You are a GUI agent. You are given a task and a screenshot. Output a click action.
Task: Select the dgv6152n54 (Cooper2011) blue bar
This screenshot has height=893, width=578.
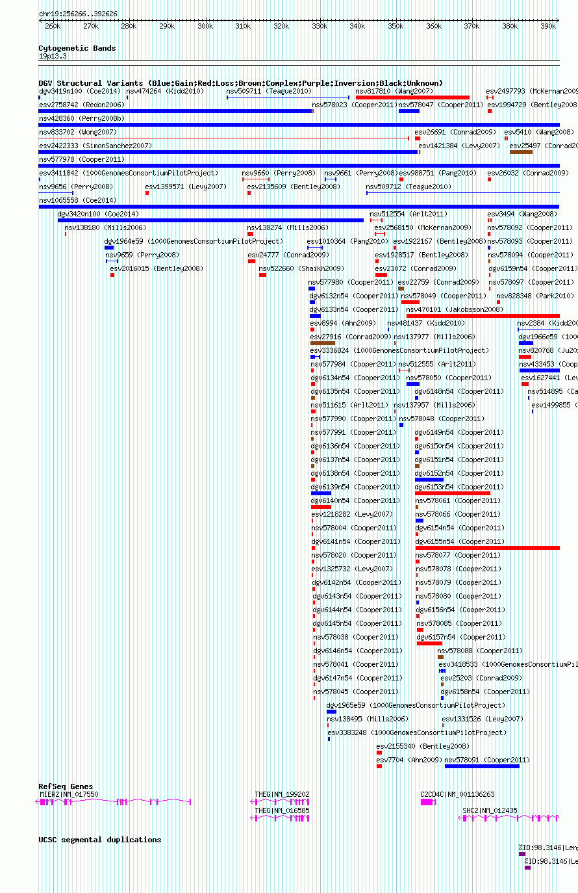pyautogui.click(x=429, y=480)
